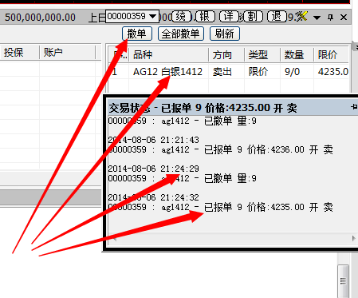Click the 9/0 quantity cell
This screenshot has height=298, width=358.
[292, 72]
